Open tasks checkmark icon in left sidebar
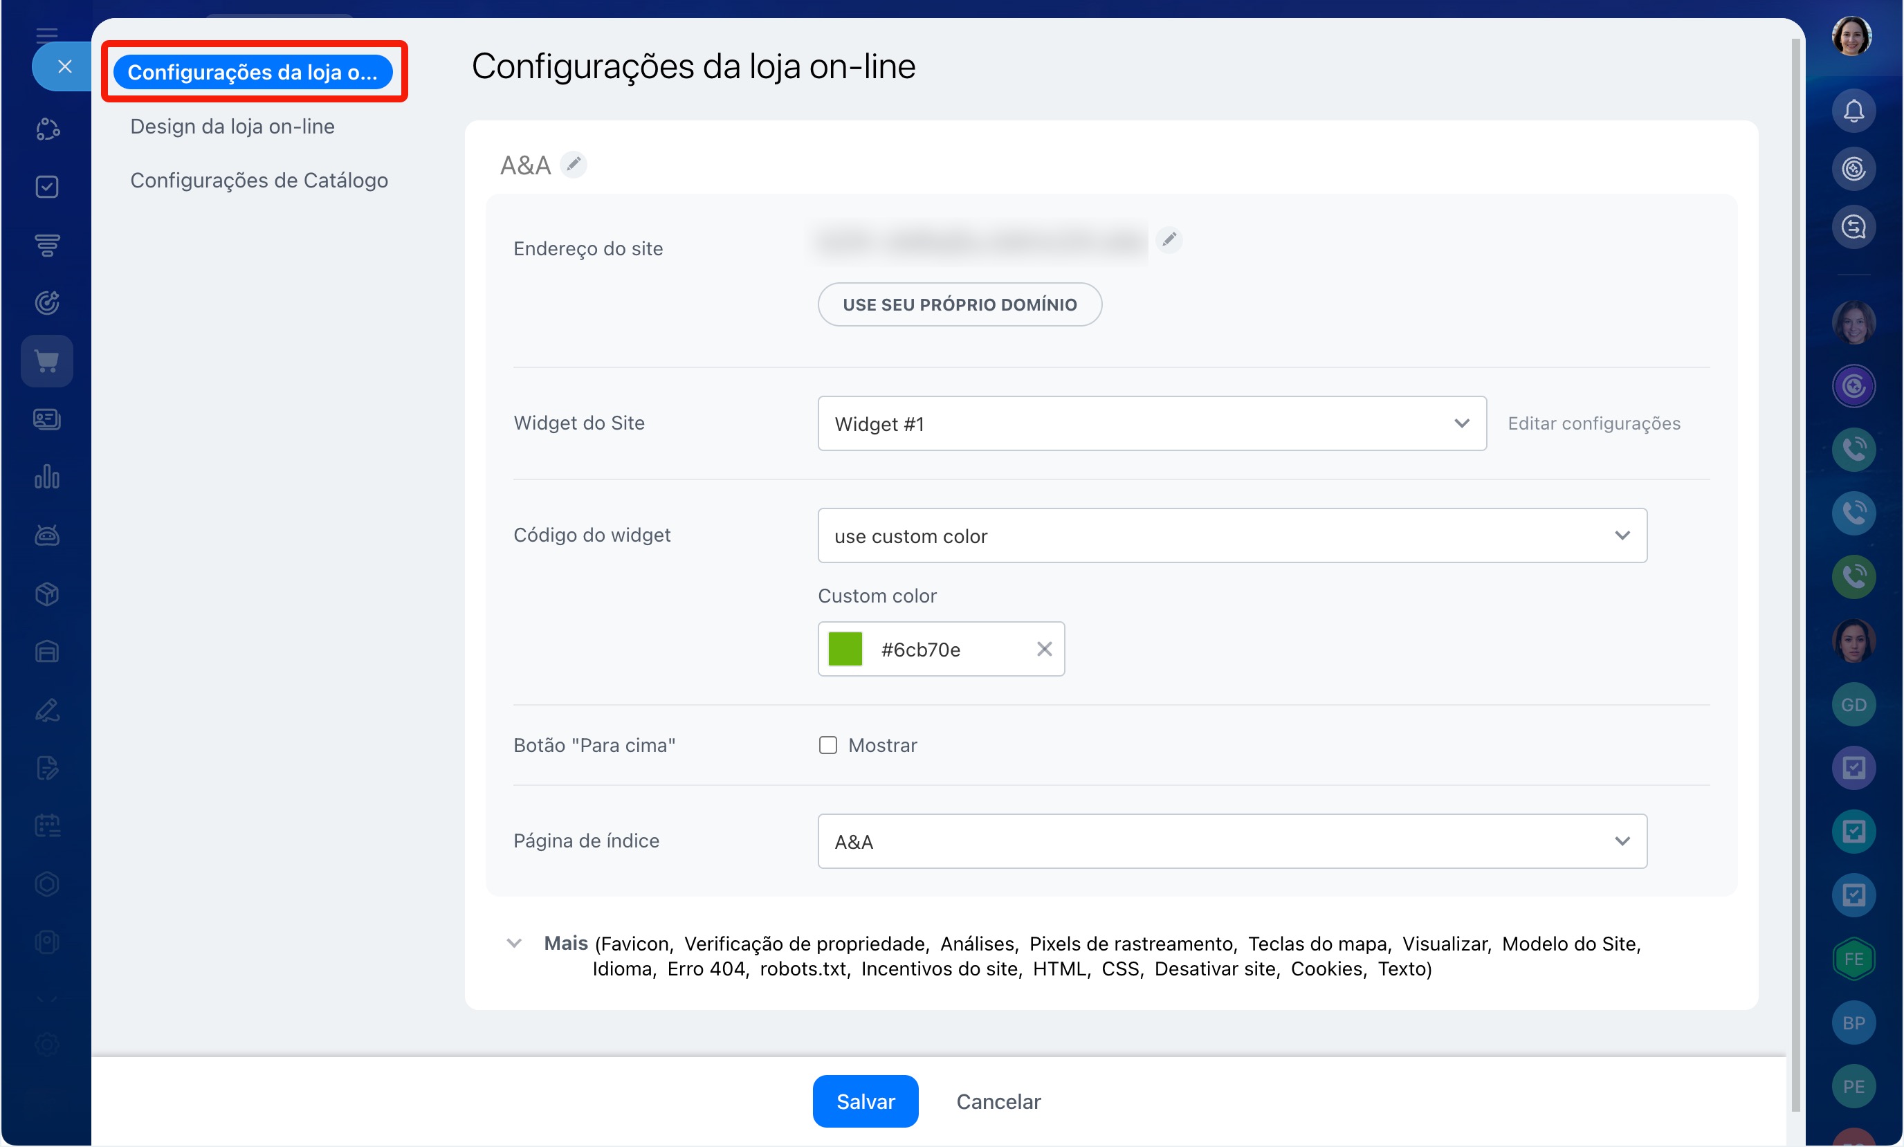 click(47, 187)
